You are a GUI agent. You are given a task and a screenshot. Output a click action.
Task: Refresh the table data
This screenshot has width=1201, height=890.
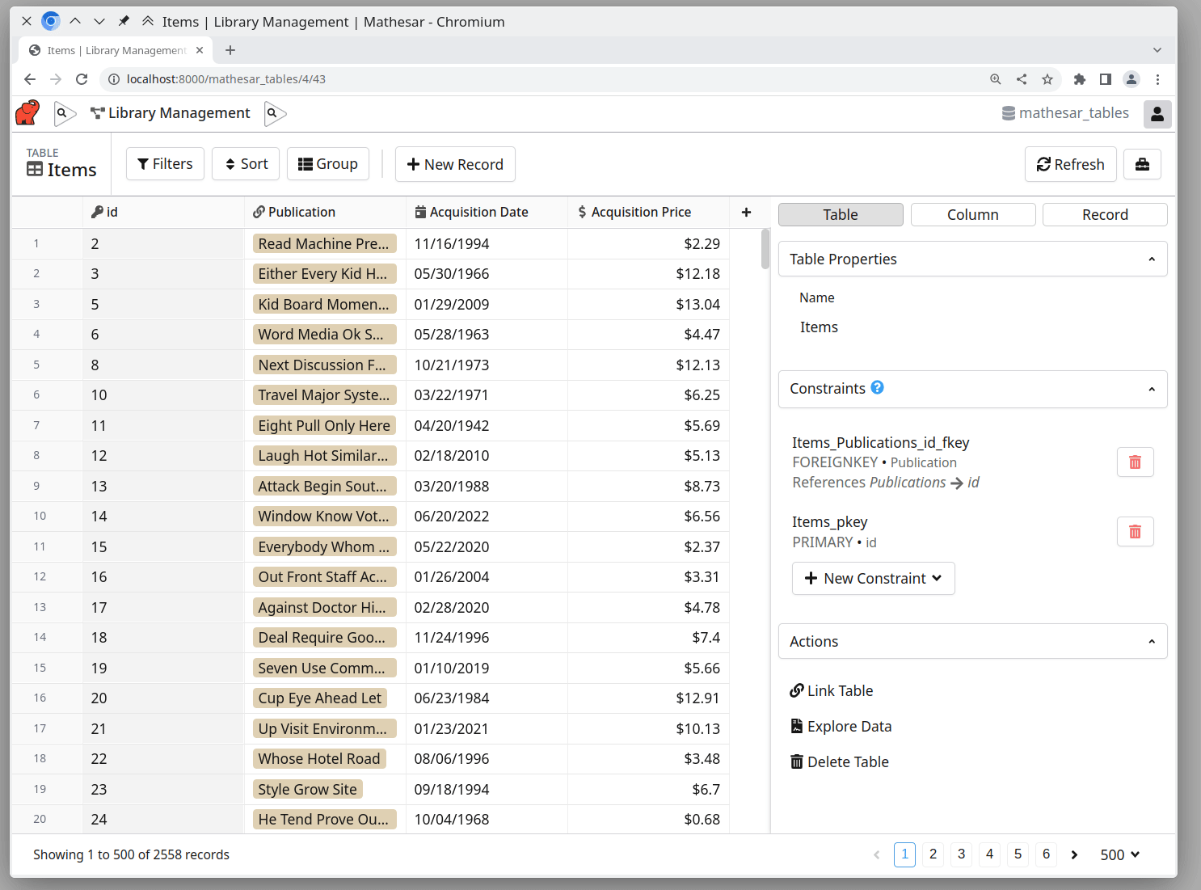pos(1070,164)
